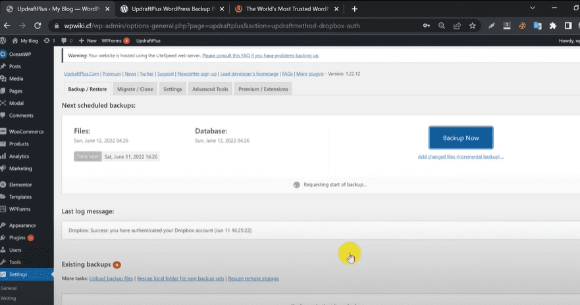The width and height of the screenshot is (580, 305).
Task: Reload the page with the refresh icon
Action: click(38, 26)
